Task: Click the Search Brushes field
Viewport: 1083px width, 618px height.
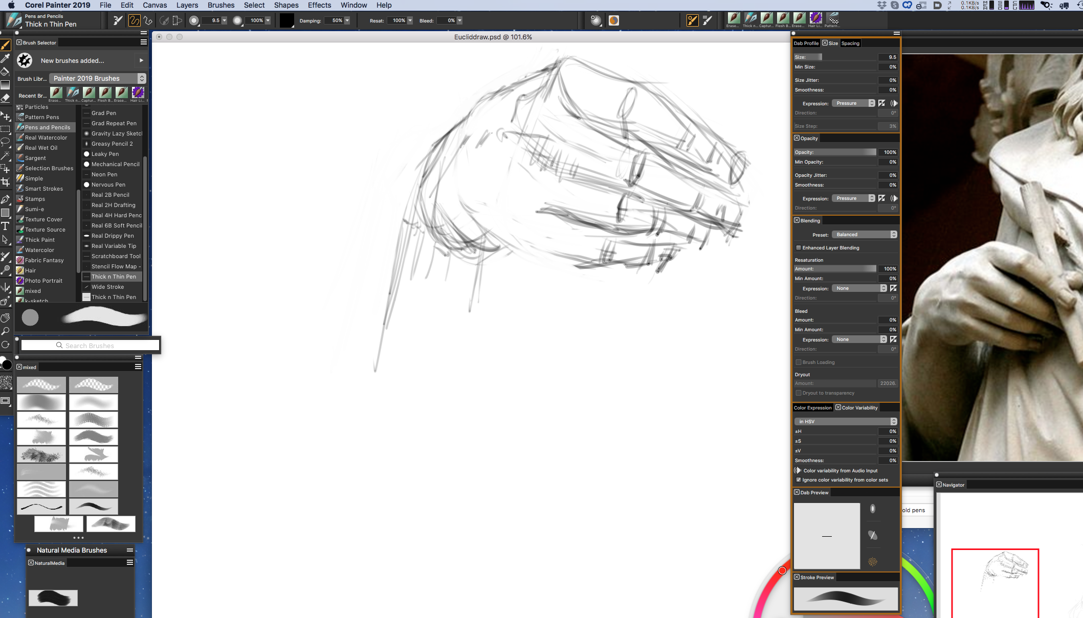Action: 90,346
